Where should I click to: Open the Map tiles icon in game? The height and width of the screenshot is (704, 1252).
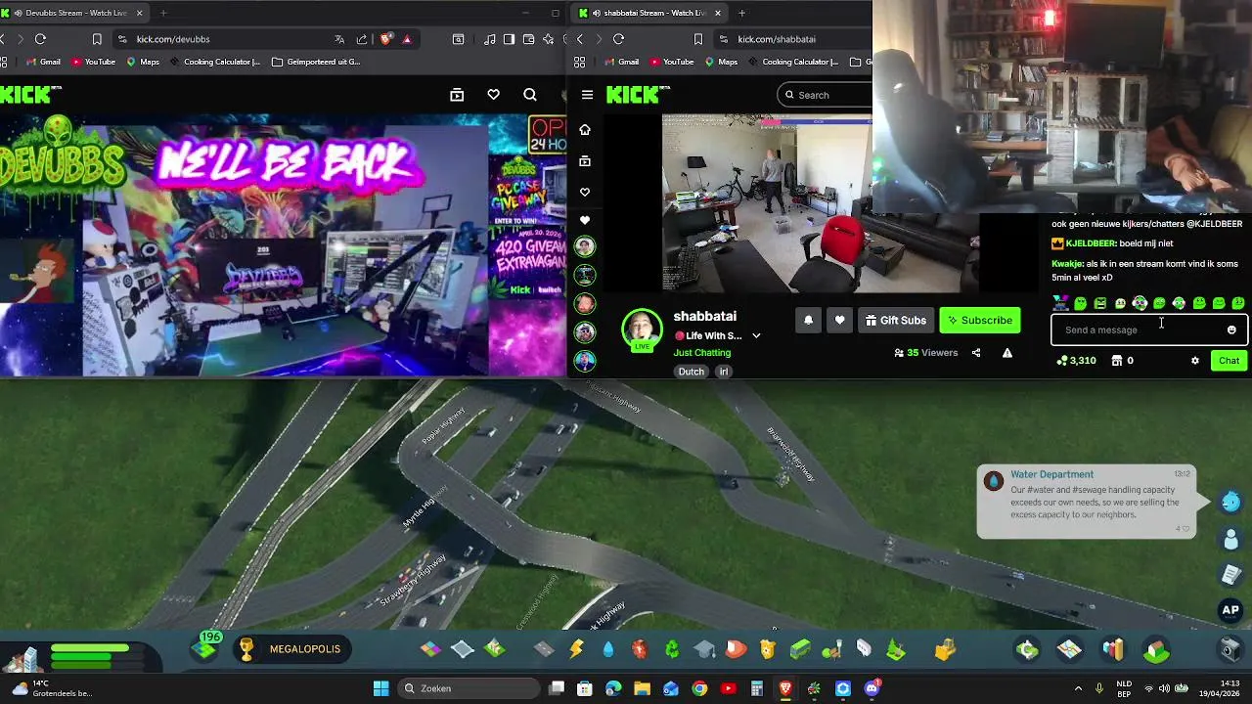1069,649
